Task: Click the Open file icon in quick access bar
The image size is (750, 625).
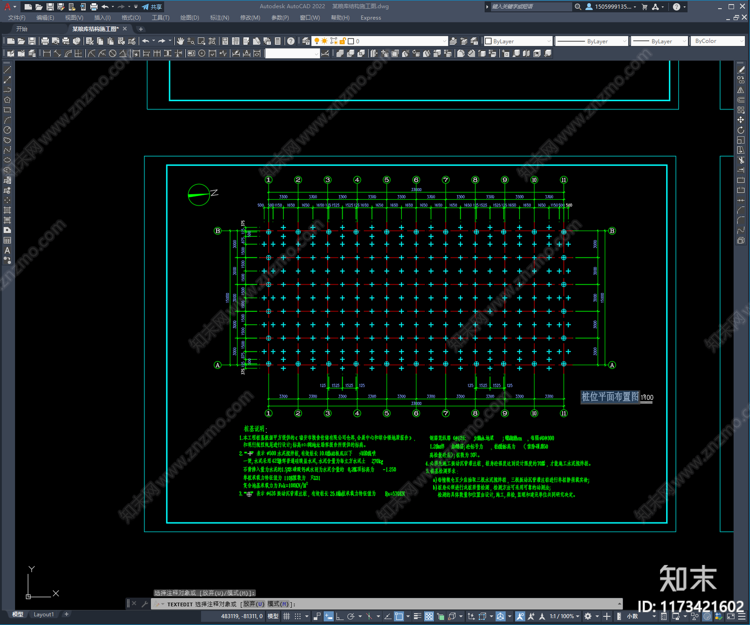Action: pos(39,7)
